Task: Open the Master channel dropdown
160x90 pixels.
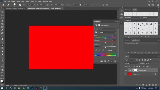Action: [x=108, y=32]
